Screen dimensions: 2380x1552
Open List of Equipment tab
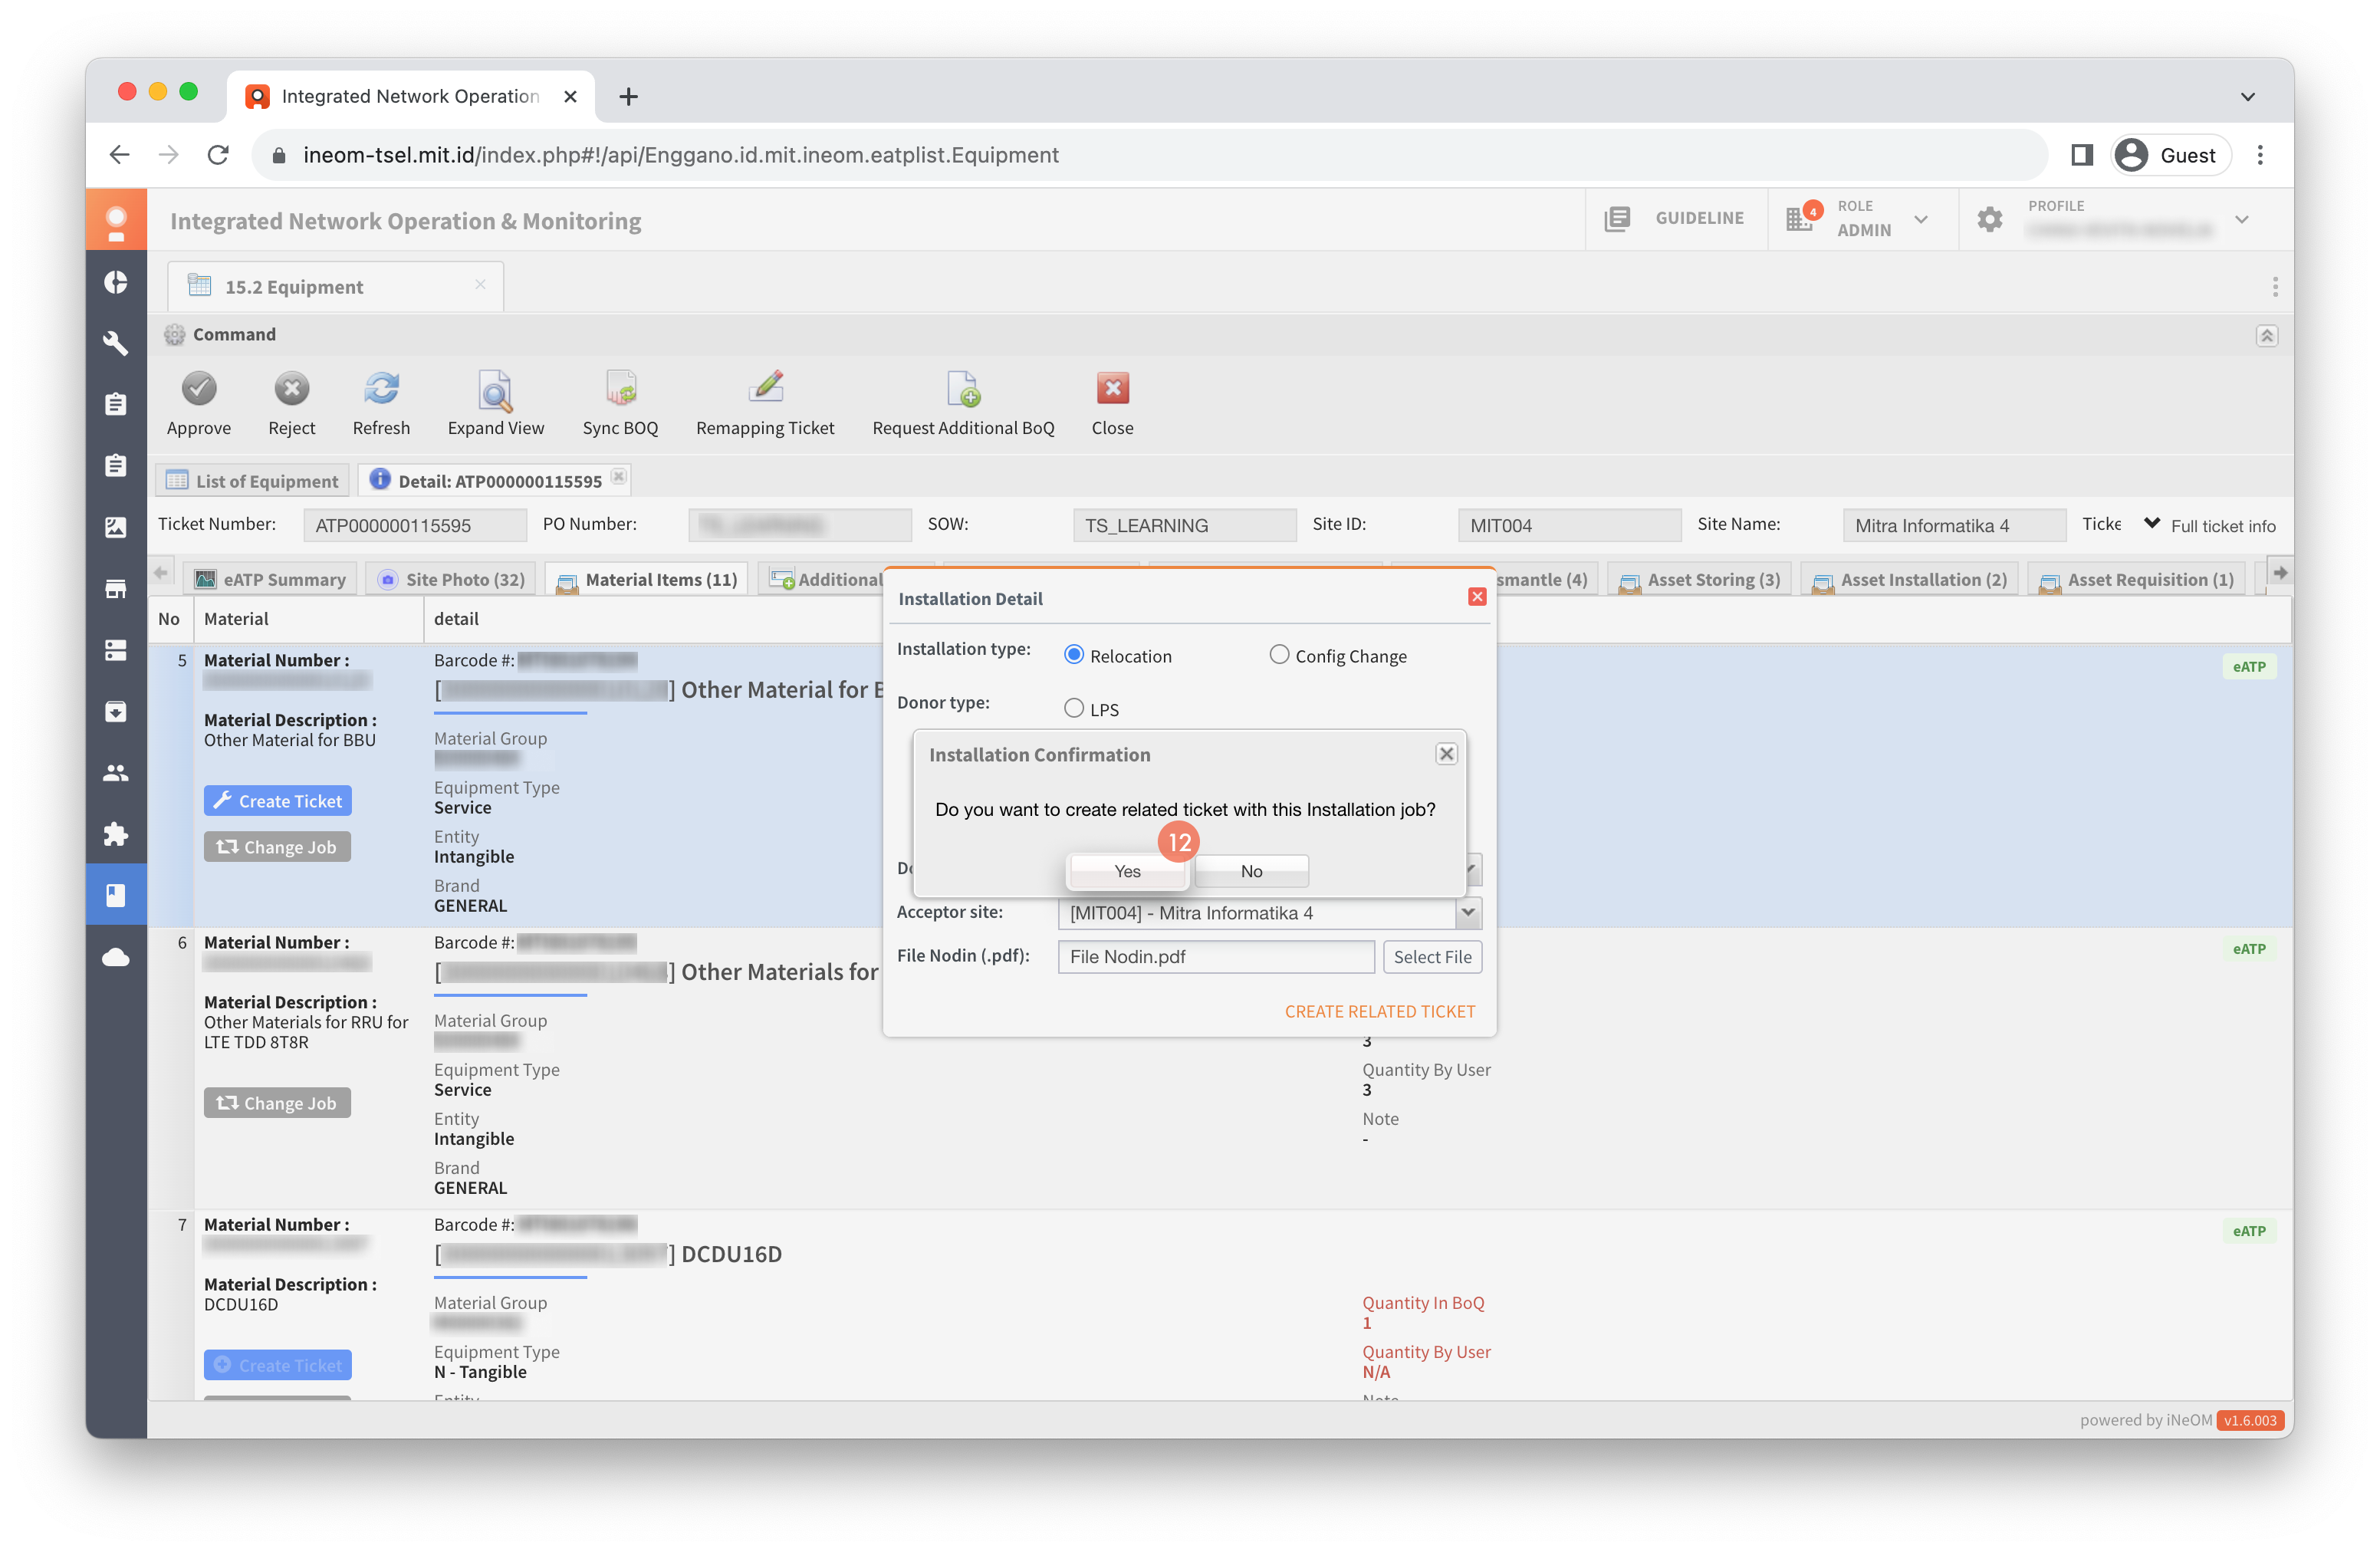point(252,480)
